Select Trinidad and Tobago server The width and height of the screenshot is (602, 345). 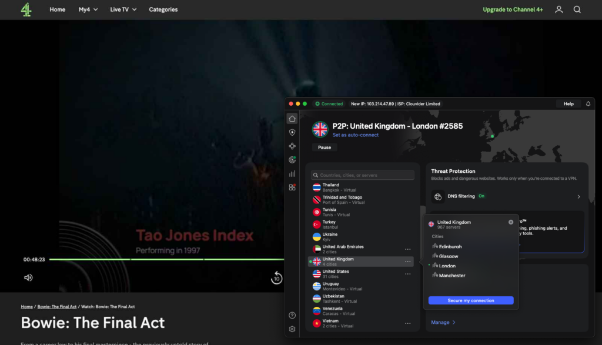click(x=361, y=200)
